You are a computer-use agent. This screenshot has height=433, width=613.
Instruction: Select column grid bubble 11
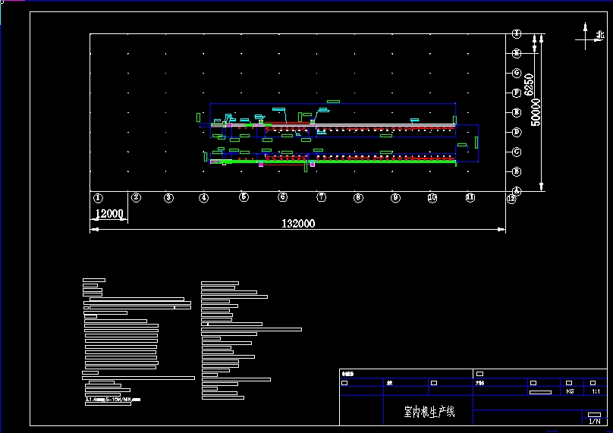[470, 197]
